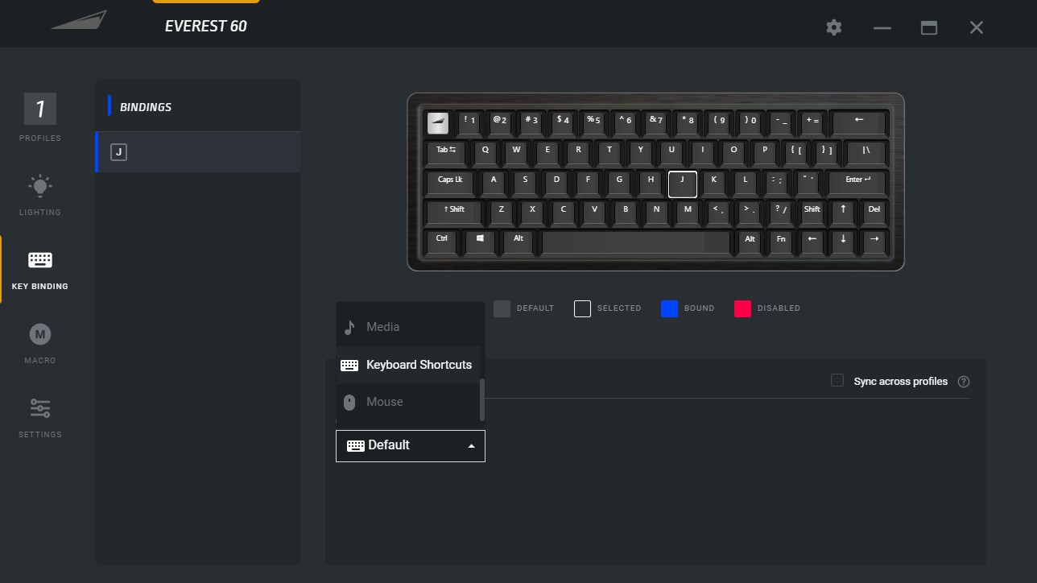Click the blue Bound color swatch
Viewport: 1037px width, 583px height.
669,308
